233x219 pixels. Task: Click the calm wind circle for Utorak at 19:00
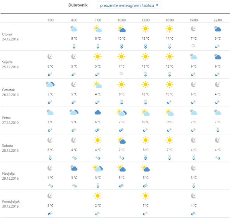tap(193, 46)
